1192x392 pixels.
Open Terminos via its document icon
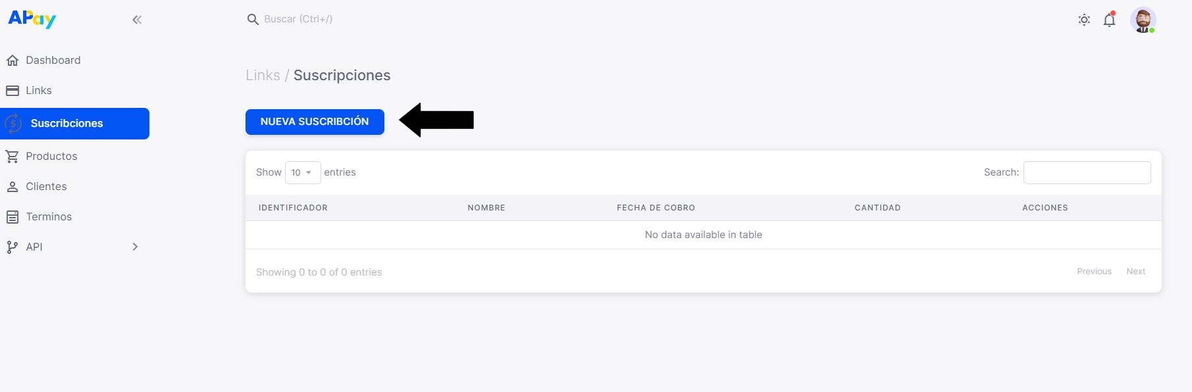point(13,216)
